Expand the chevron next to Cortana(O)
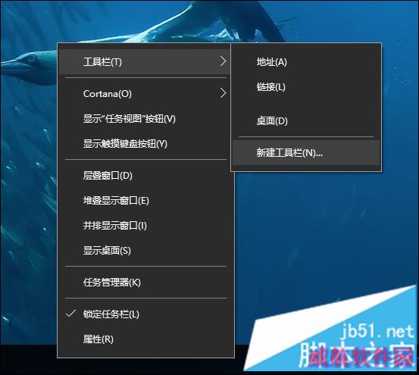 coord(223,93)
